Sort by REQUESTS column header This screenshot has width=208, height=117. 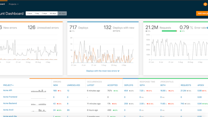186,85
